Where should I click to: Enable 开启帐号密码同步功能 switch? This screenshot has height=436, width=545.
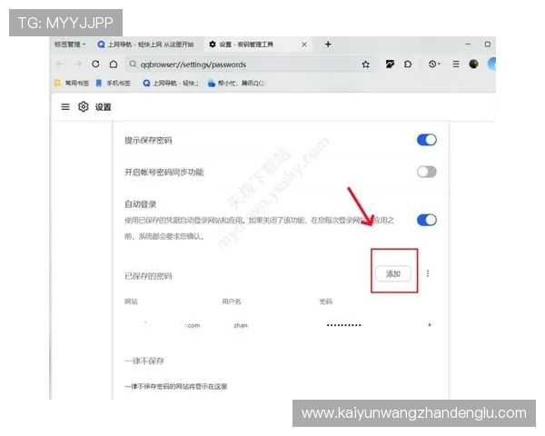(427, 172)
